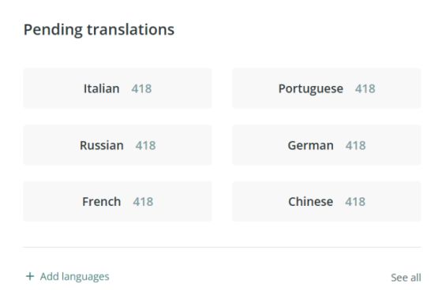The height and width of the screenshot is (302, 442).
Task: Open the Portuguese pending translations card
Action: [x=327, y=88]
